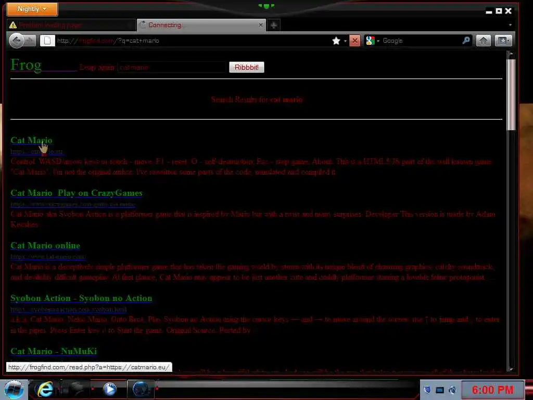Open the list all tabs dropdown

click(510, 25)
